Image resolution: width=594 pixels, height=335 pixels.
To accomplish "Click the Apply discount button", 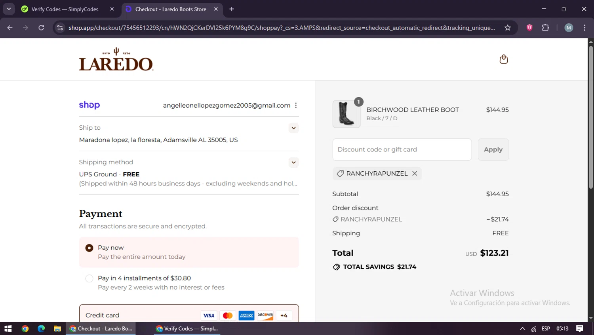I will point(493,150).
